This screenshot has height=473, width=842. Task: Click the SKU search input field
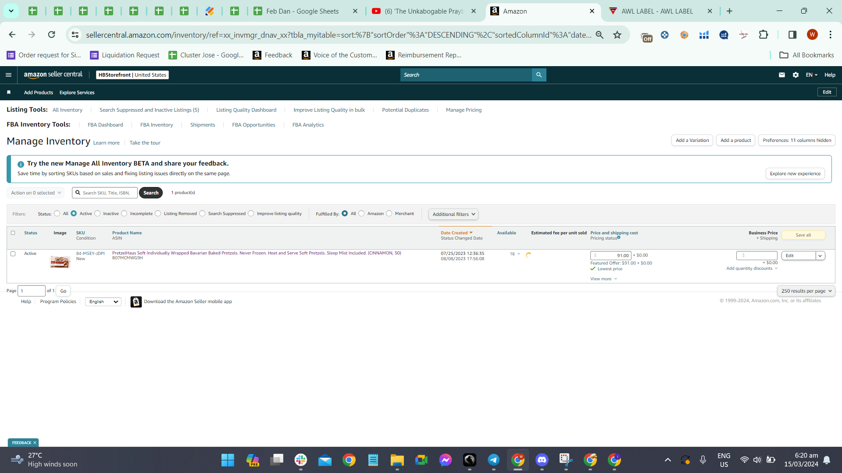point(105,193)
